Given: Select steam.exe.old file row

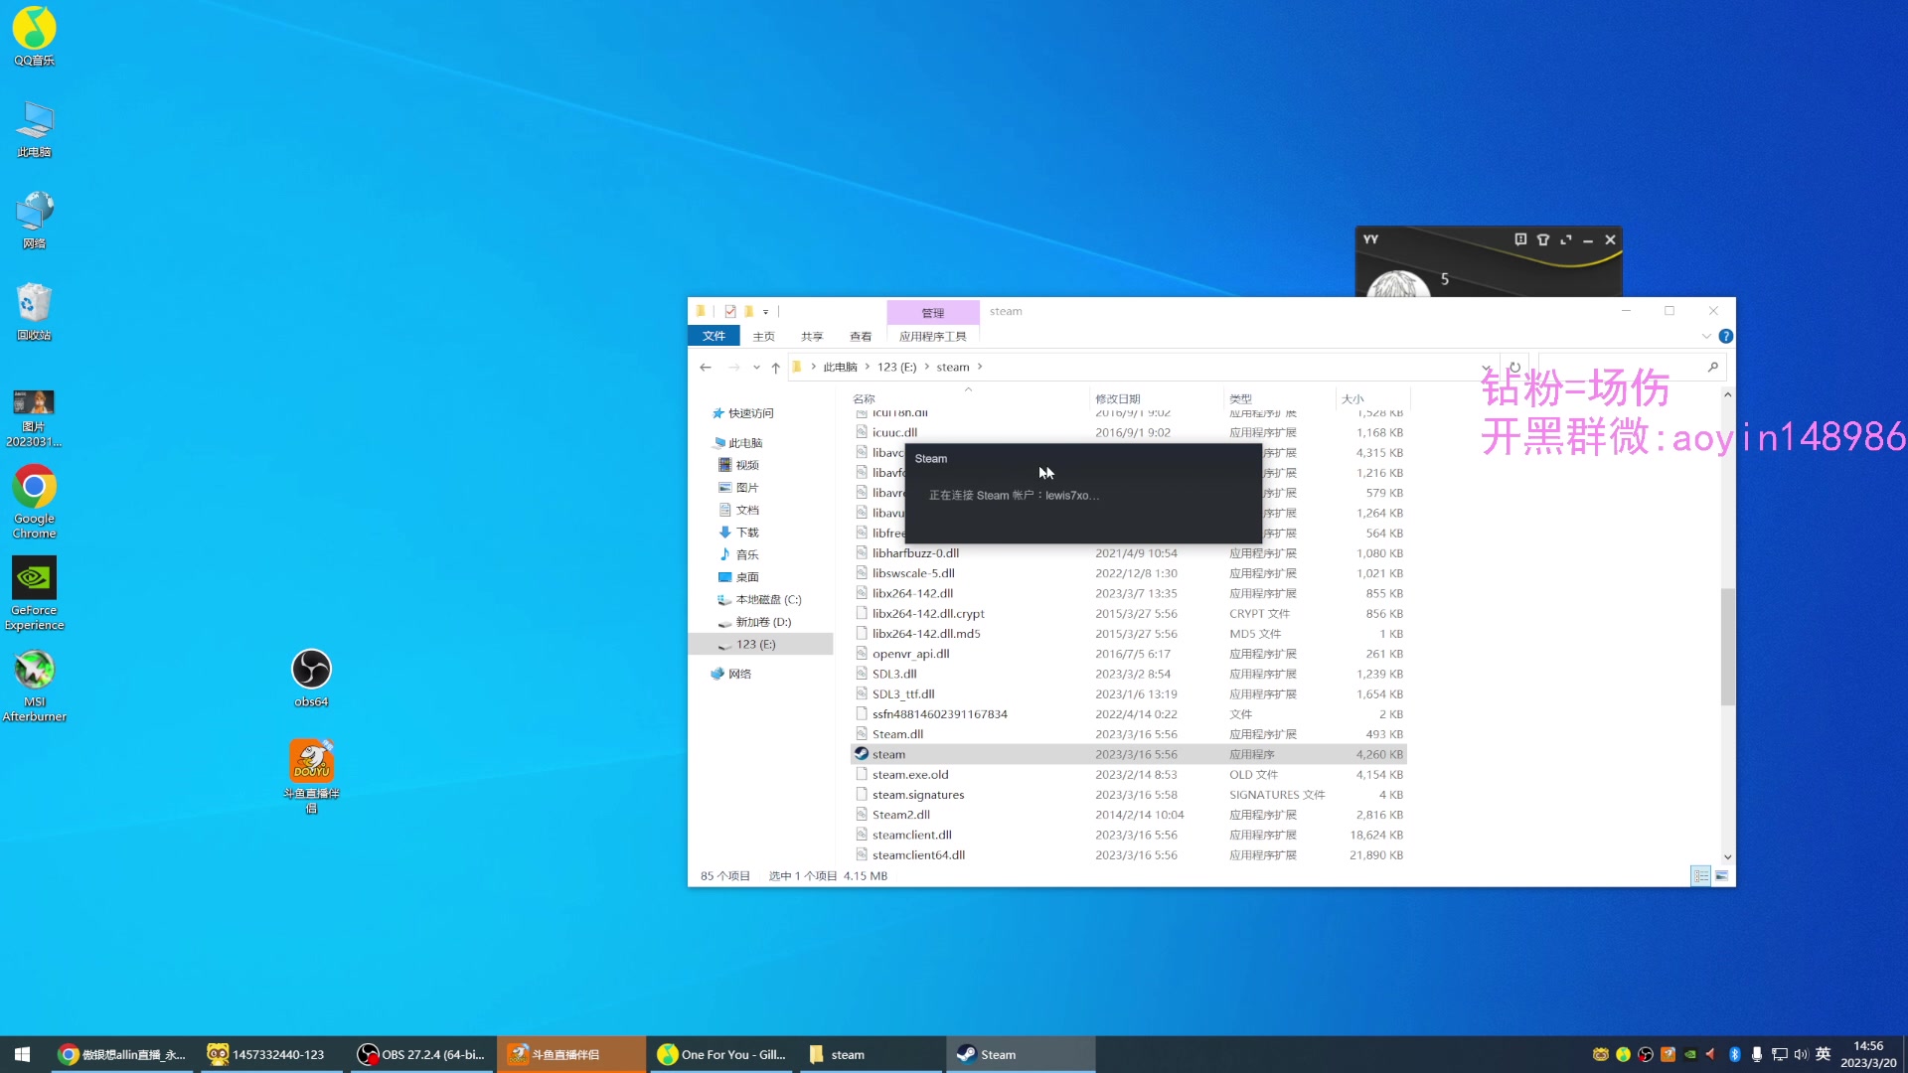Looking at the screenshot, I should click(1128, 775).
